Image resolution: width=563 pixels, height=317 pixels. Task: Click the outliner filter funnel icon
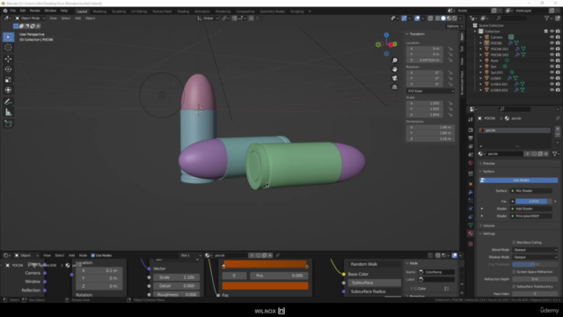click(x=547, y=18)
